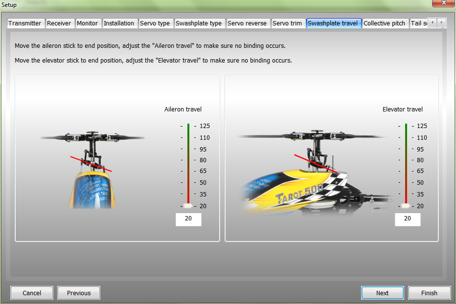The height and width of the screenshot is (304, 456).
Task: Go to the Installation tab
Action: (x=119, y=23)
